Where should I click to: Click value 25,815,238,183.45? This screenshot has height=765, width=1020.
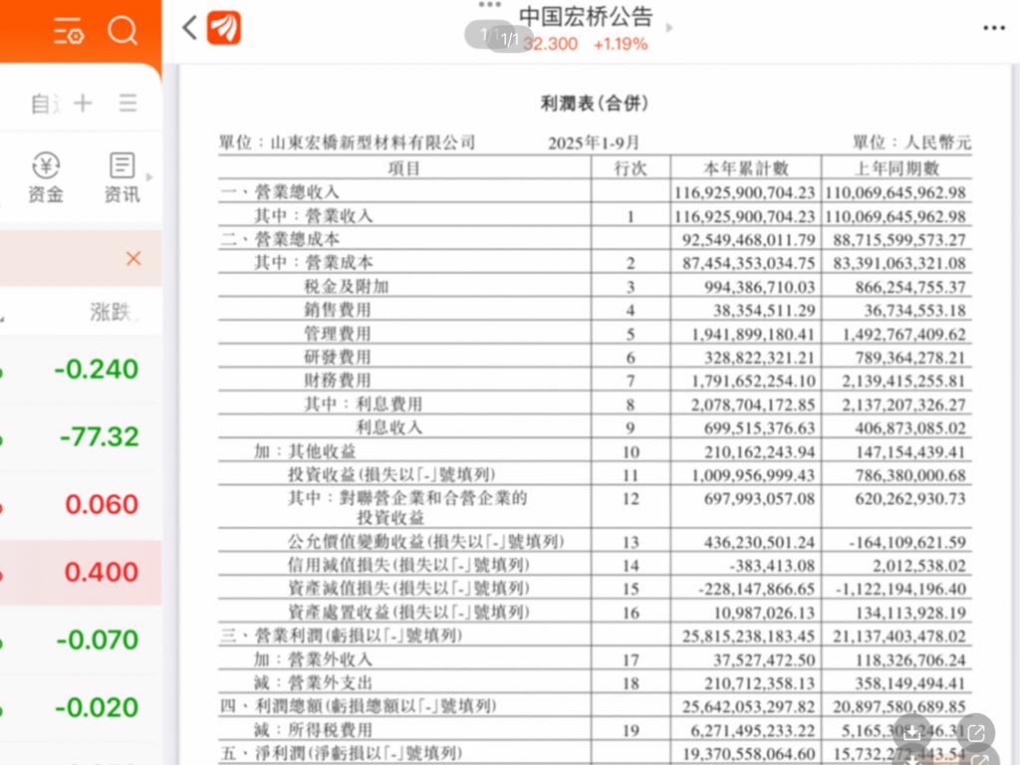tap(748, 636)
